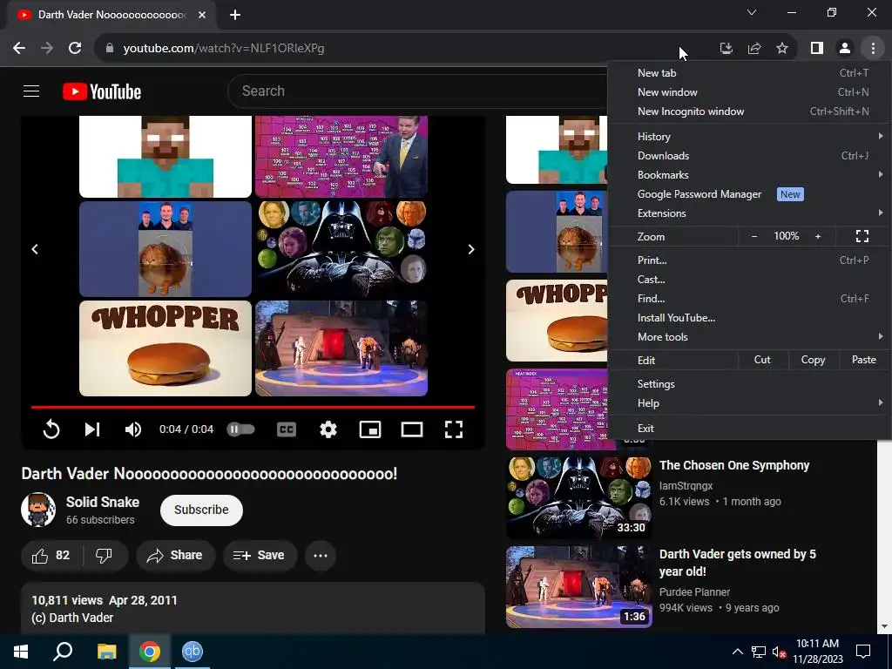
Task: Open The Chosen One Symphony video
Action: coord(733,465)
